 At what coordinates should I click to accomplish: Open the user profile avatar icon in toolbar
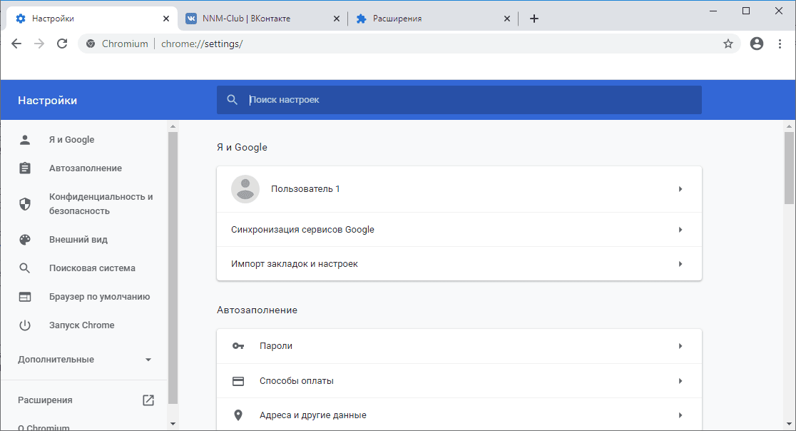point(757,44)
